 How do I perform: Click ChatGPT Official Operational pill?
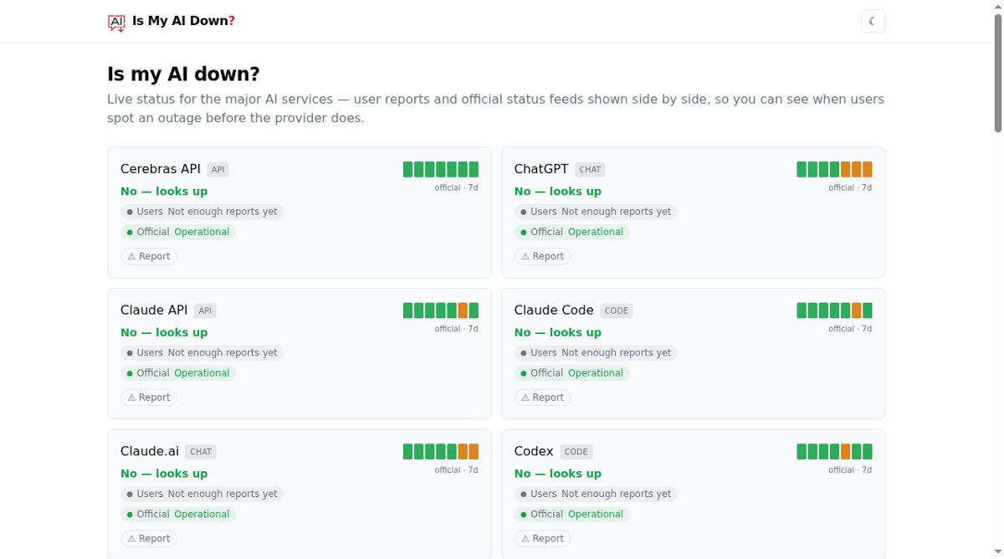pyautogui.click(x=571, y=232)
